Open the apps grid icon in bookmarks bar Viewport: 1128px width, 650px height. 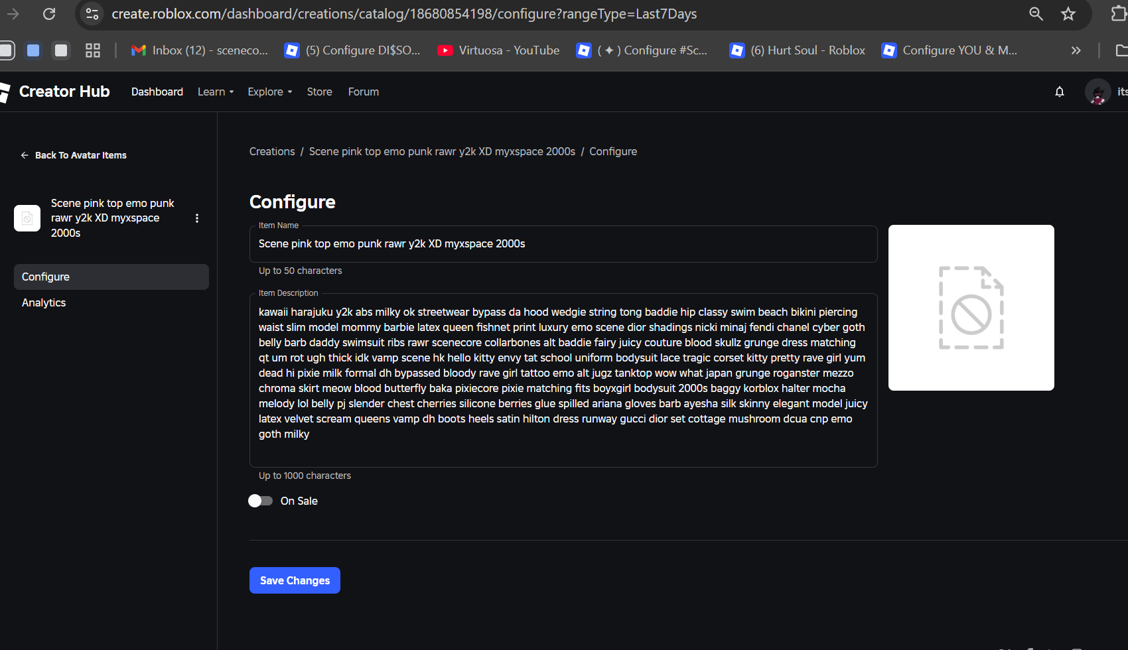click(93, 50)
